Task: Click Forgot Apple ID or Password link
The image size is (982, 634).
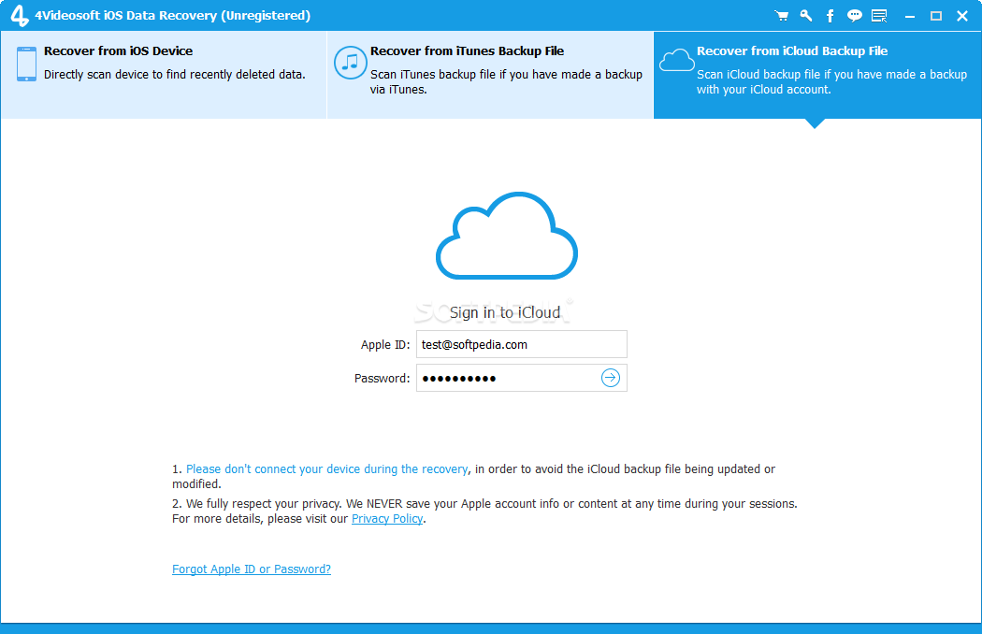Action: [x=252, y=569]
